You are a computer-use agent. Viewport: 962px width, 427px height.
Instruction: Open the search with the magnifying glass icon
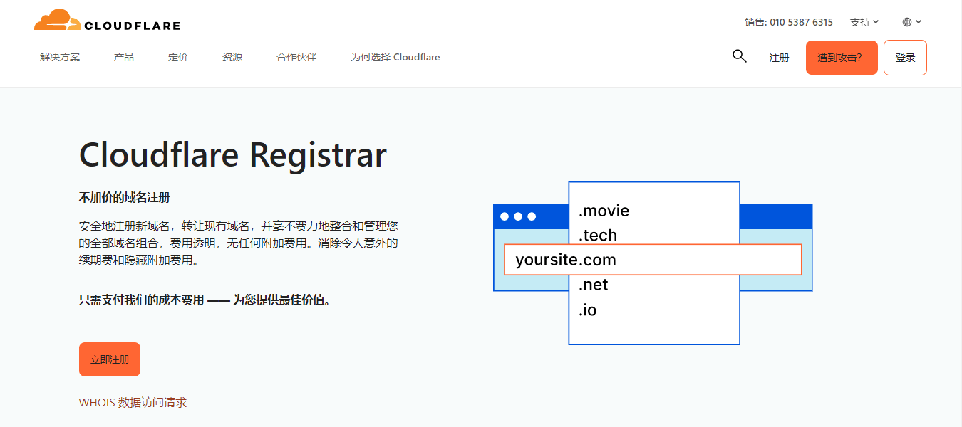[739, 56]
